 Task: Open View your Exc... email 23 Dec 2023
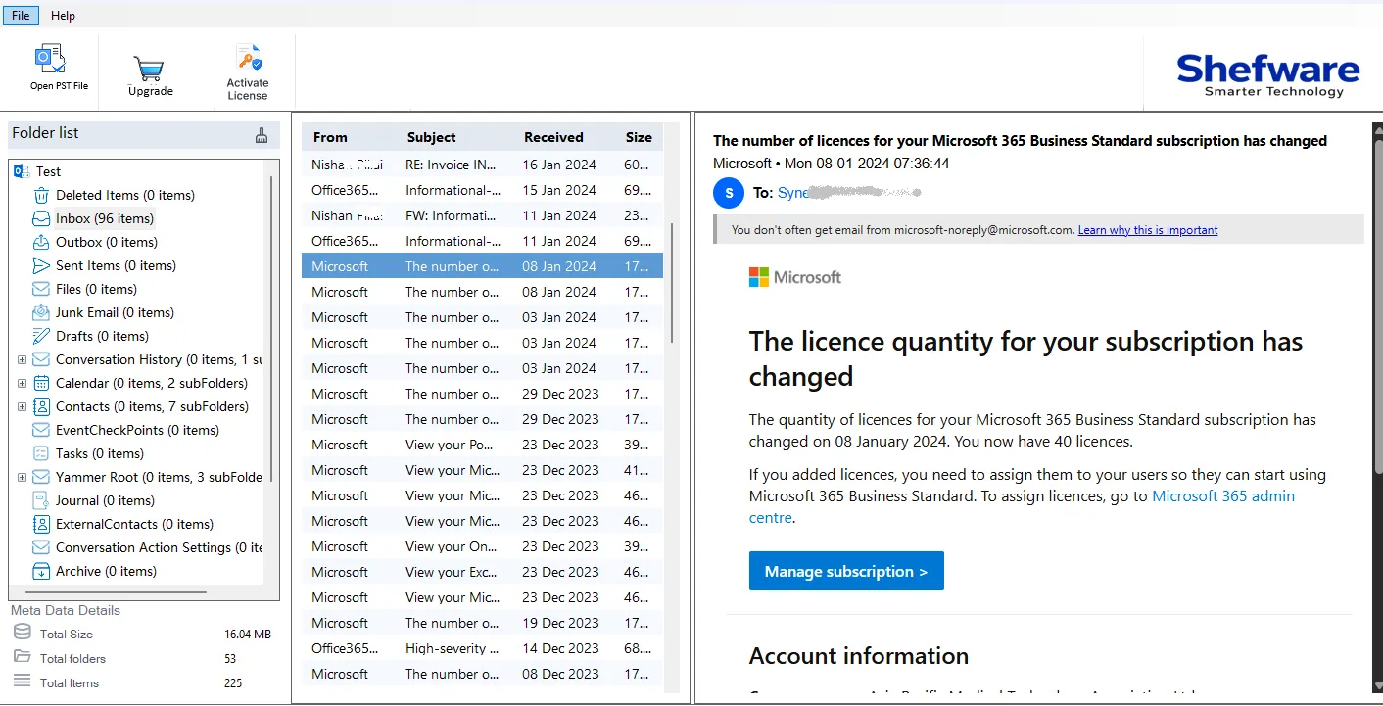click(482, 572)
